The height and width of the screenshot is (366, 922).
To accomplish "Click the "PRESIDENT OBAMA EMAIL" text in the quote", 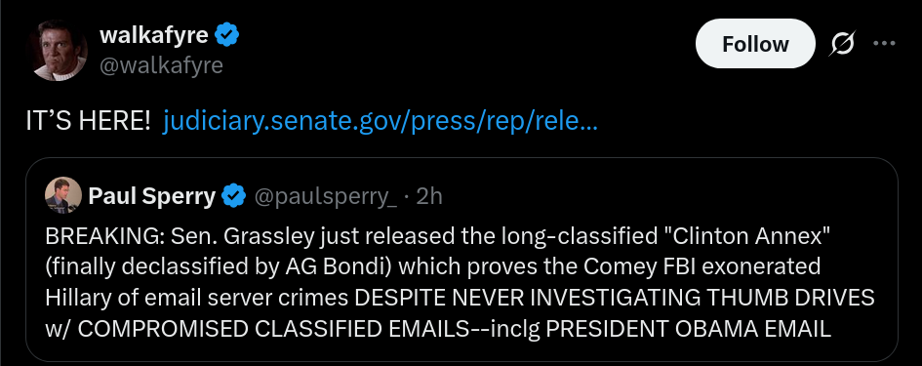I will pos(689,329).
